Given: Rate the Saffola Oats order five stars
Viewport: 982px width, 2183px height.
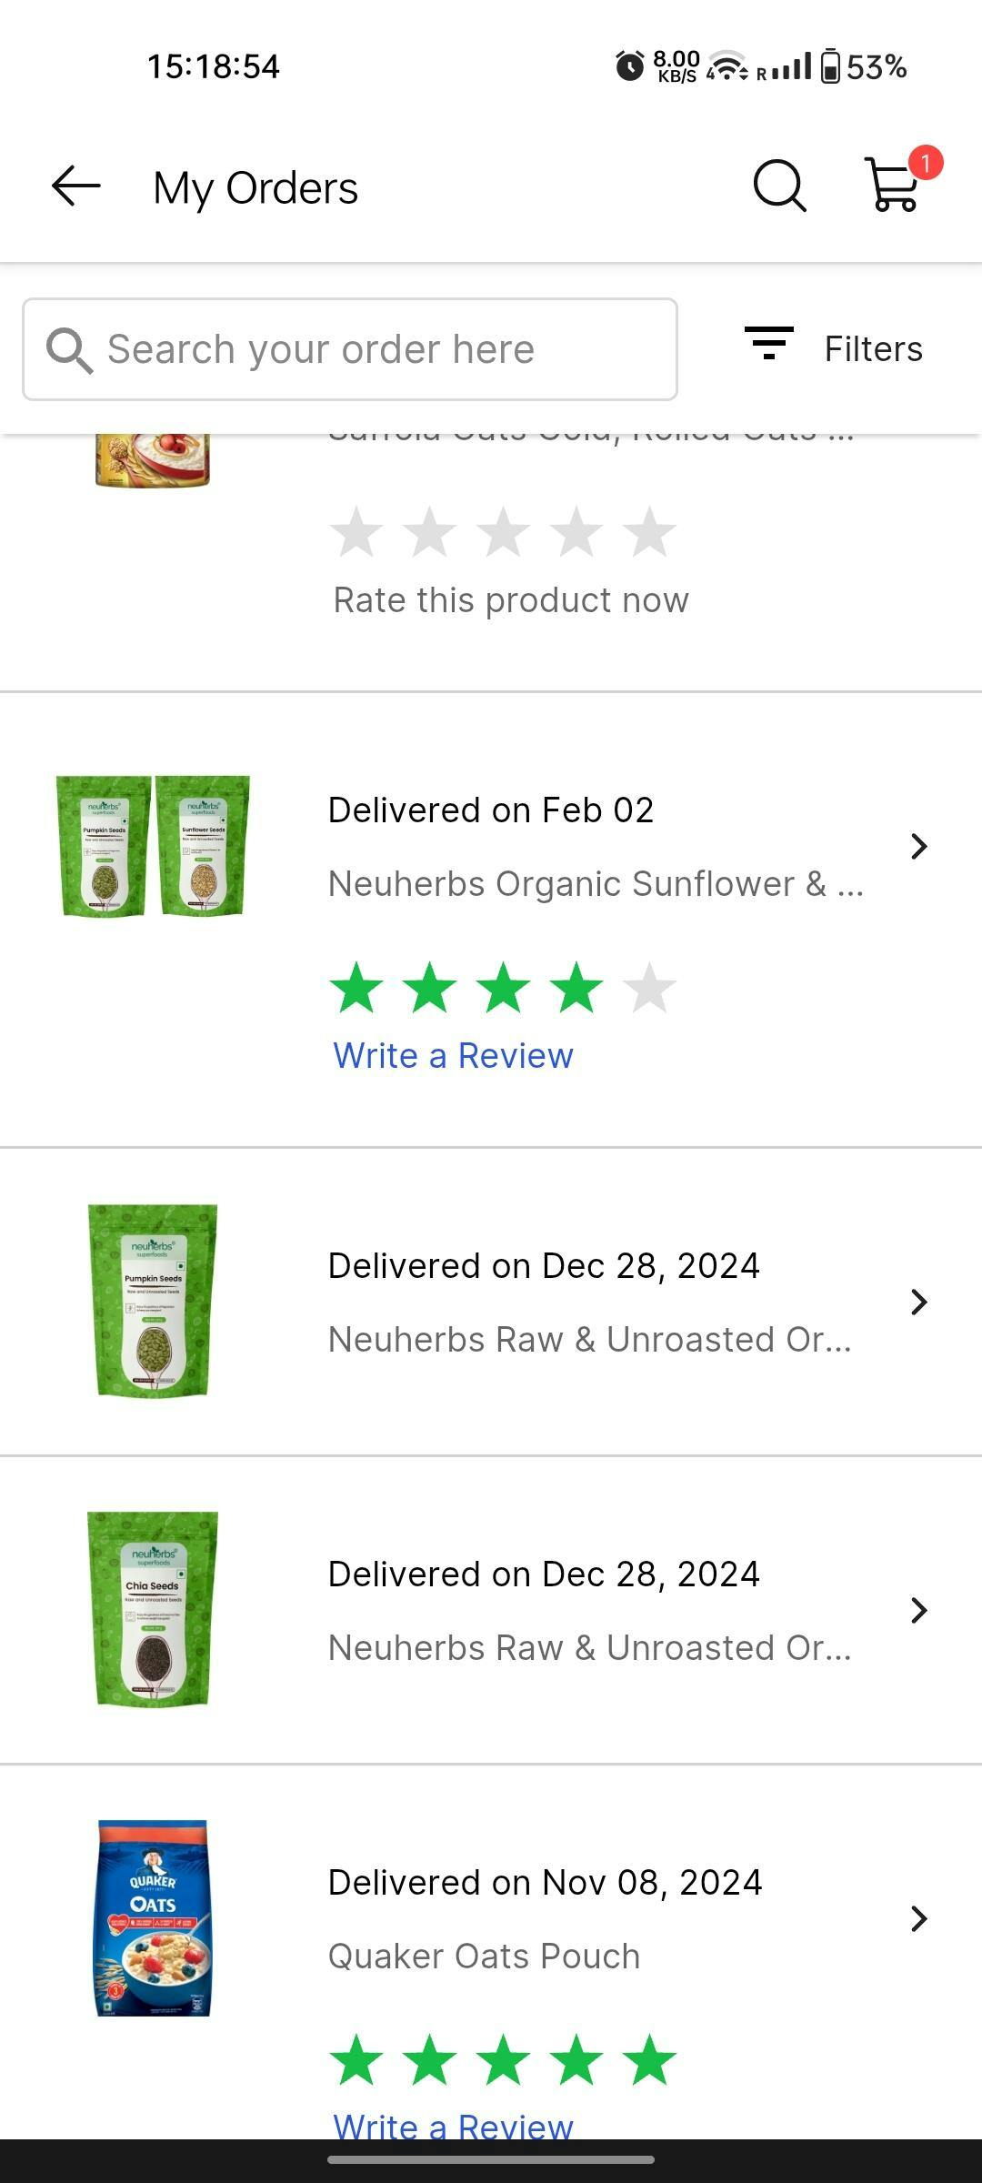Looking at the screenshot, I should (x=649, y=532).
